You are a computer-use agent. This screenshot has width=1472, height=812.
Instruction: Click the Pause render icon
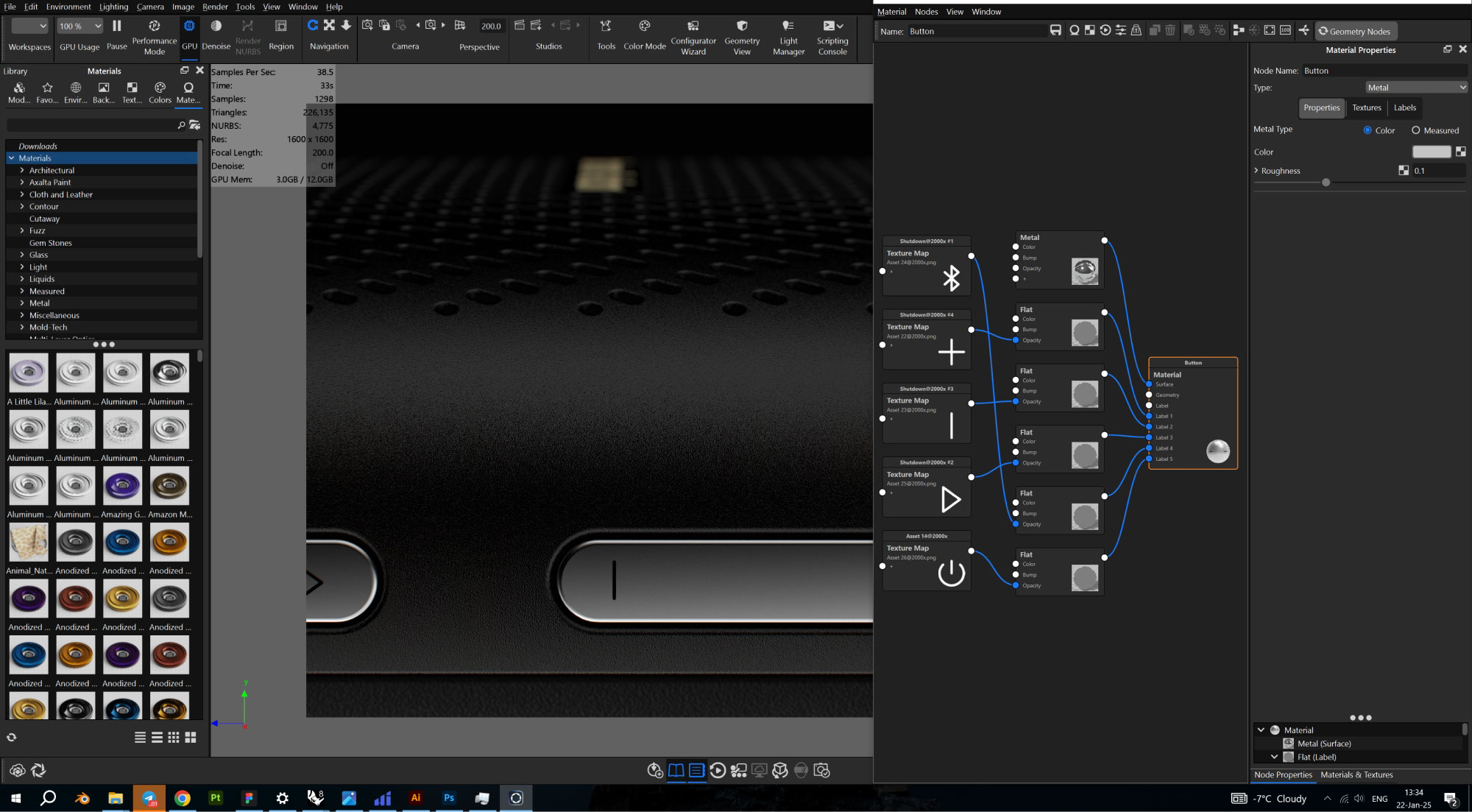(x=116, y=27)
